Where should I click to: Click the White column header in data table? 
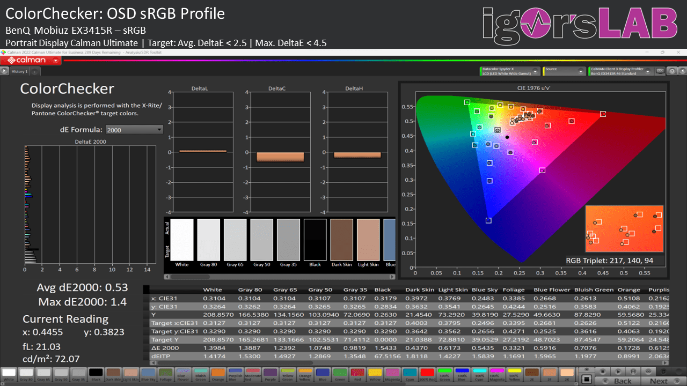pos(213,290)
